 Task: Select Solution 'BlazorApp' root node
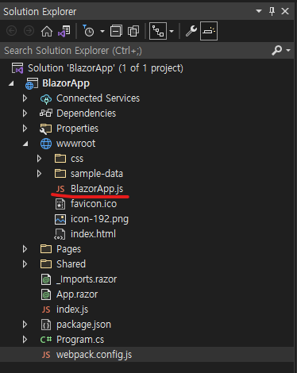click(x=106, y=68)
